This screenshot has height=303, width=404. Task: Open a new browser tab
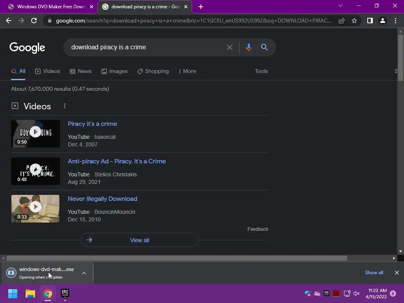click(x=201, y=7)
